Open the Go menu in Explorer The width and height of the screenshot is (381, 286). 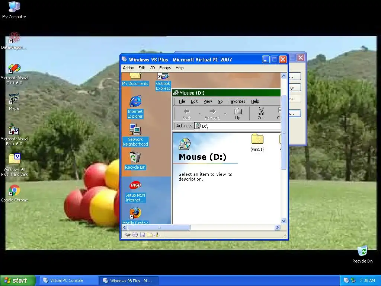click(x=220, y=101)
